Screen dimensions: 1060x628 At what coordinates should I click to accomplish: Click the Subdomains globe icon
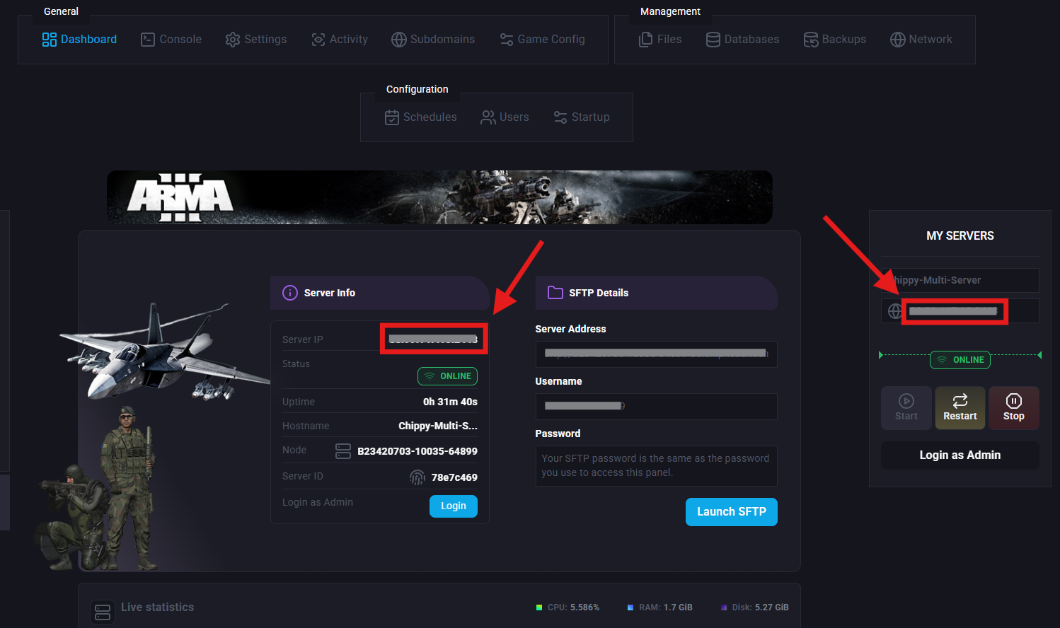399,40
